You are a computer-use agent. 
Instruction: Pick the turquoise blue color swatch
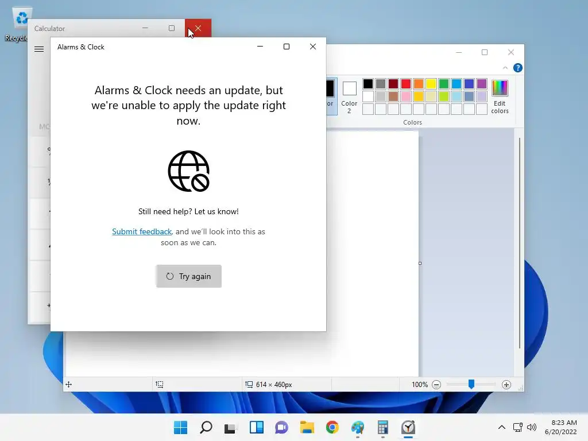click(457, 84)
